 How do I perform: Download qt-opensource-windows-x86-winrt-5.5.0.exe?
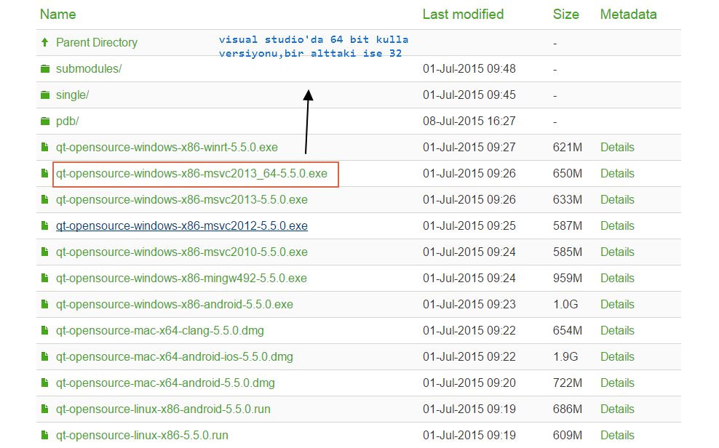pyautogui.click(x=167, y=147)
